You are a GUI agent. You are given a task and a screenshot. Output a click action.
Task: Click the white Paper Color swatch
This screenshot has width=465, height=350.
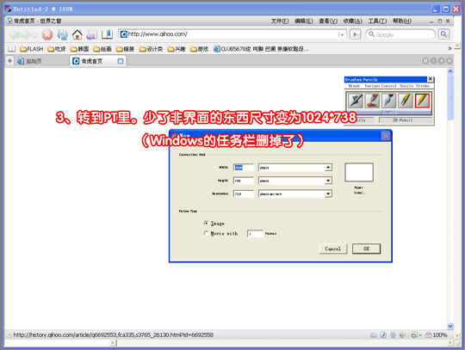(359, 172)
